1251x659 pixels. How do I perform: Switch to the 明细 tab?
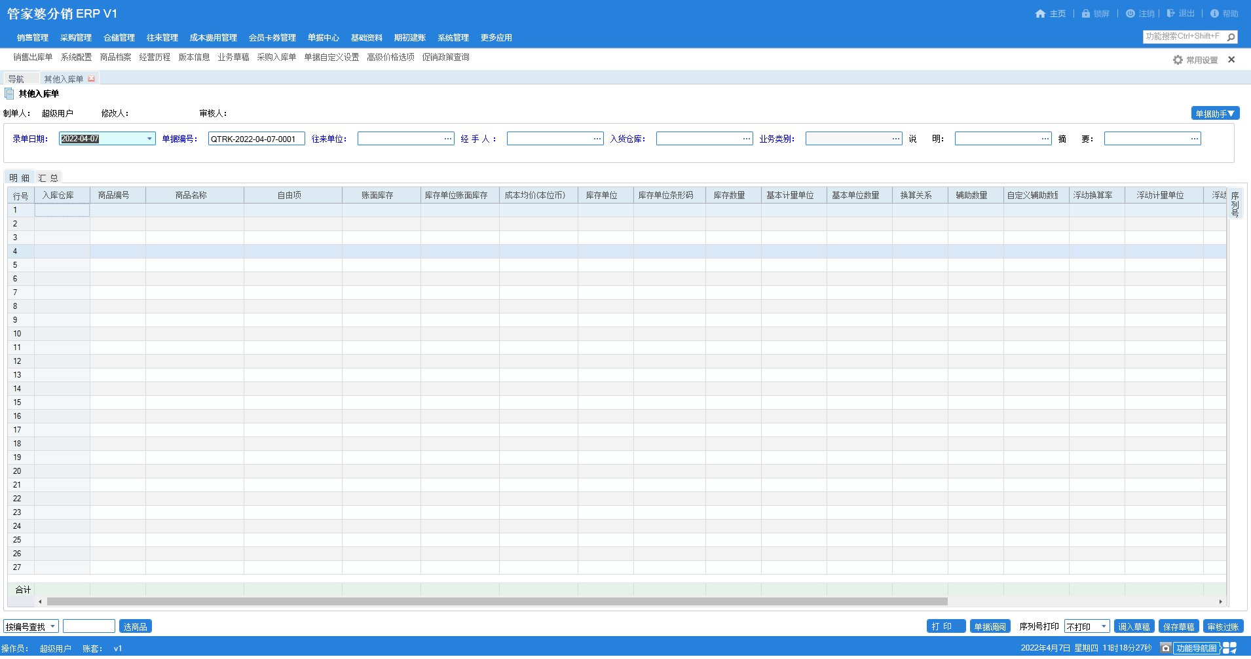click(20, 178)
